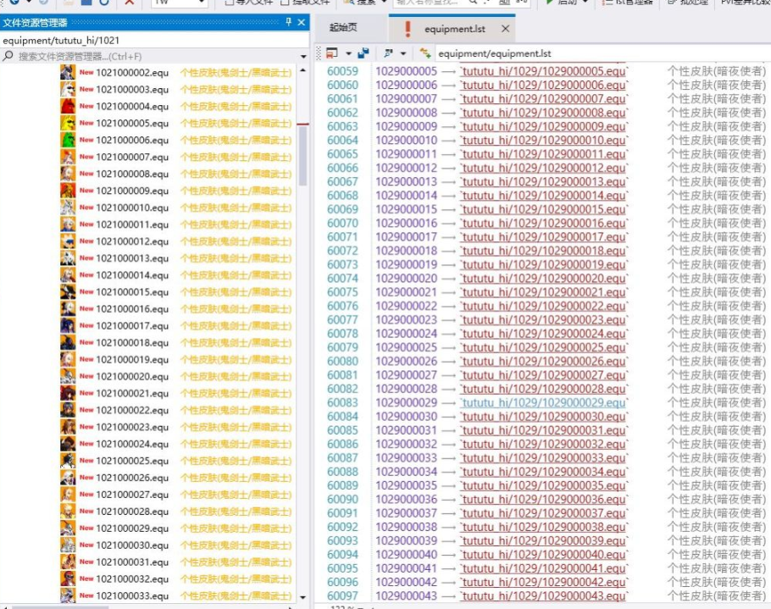Close the file resource manager panel
Image resolution: width=771 pixels, height=609 pixels.
(301, 23)
